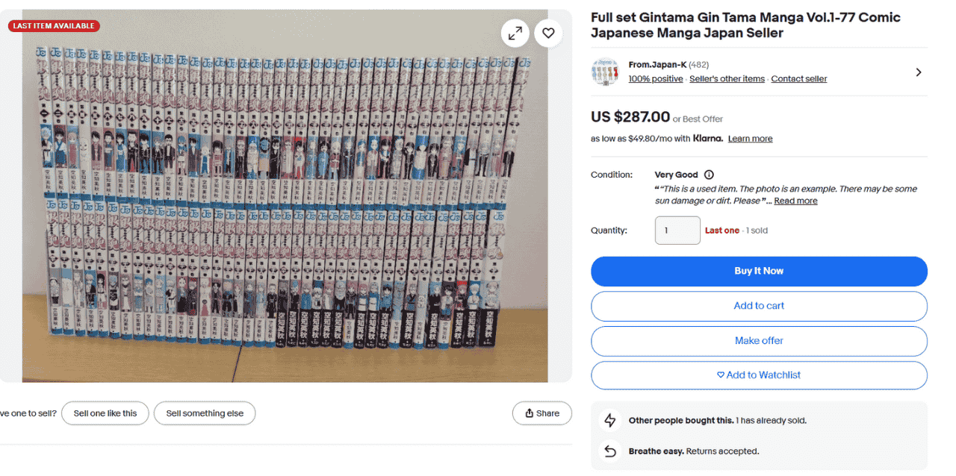Screen dimensions: 956x476
Task: Open the condition info icon
Action: coord(709,175)
